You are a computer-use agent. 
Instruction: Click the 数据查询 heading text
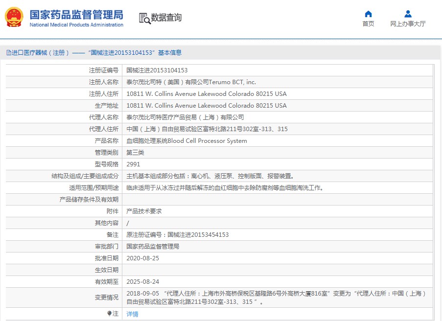click(166, 18)
